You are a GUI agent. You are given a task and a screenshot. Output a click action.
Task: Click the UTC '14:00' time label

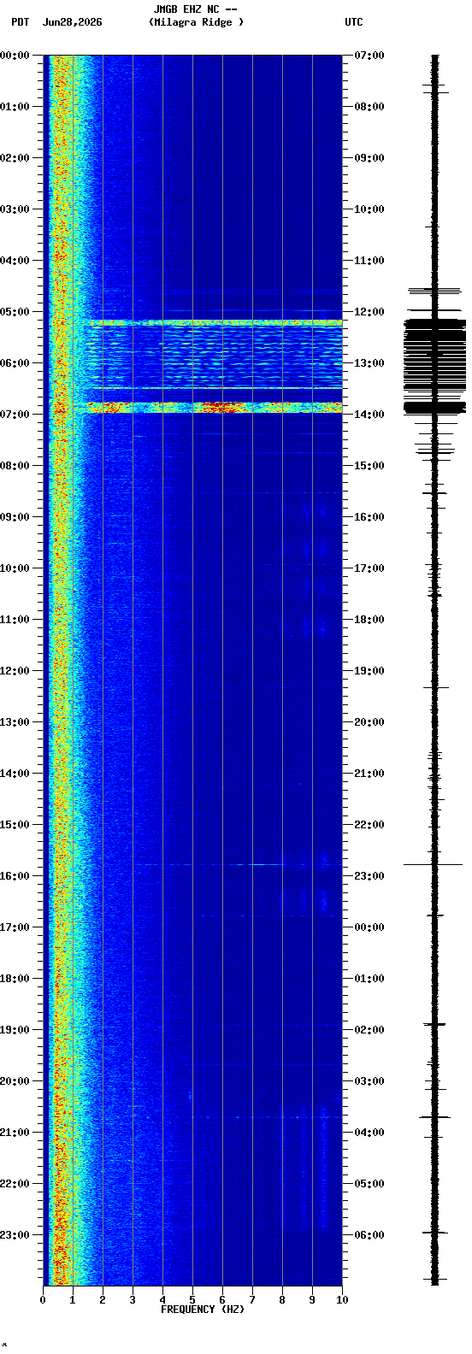pos(369,415)
